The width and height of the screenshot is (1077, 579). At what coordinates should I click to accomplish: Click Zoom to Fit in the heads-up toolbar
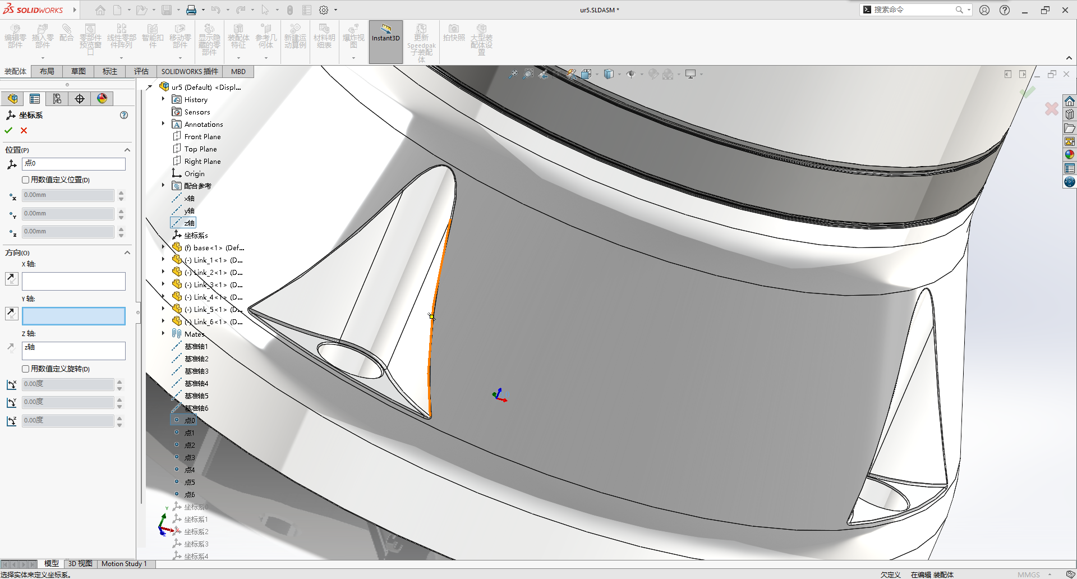pyautogui.click(x=514, y=73)
